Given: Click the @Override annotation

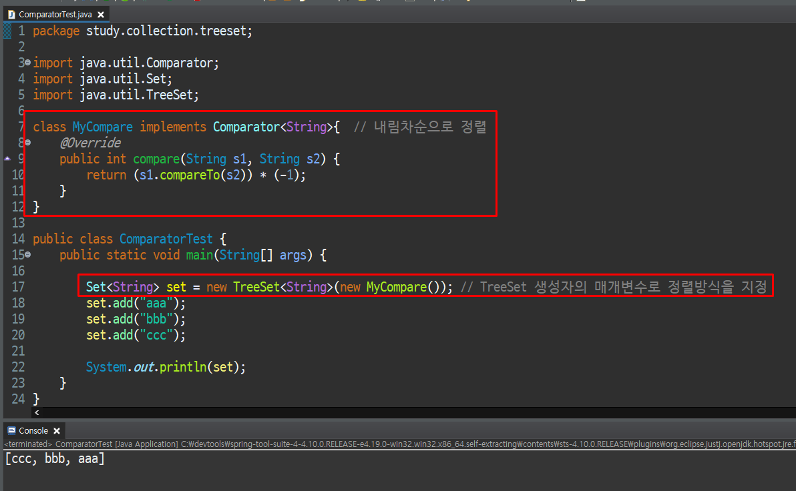Looking at the screenshot, I should click(90, 143).
